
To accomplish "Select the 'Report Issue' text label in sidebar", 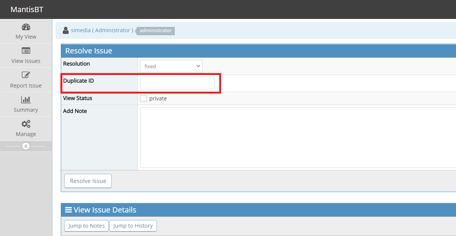I will [26, 86].
